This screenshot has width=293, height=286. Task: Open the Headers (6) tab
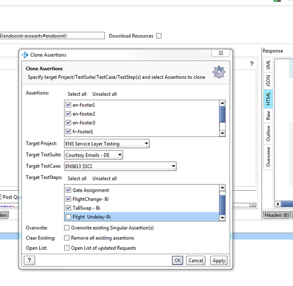(276, 215)
